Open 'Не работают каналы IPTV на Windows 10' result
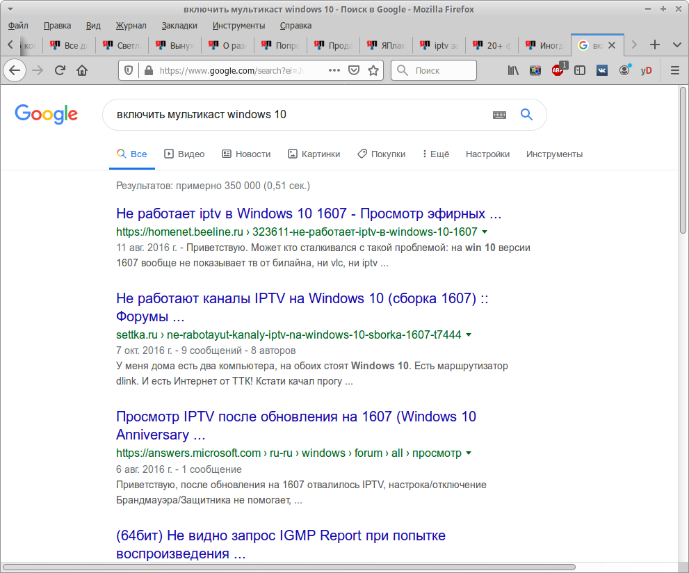The image size is (689, 573). coord(302,307)
